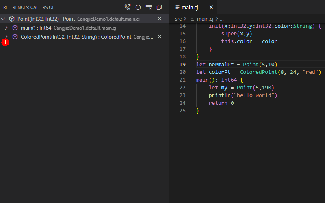Collapse all items in references tree
This screenshot has width=325, height=203.
pyautogui.click(x=159, y=7)
